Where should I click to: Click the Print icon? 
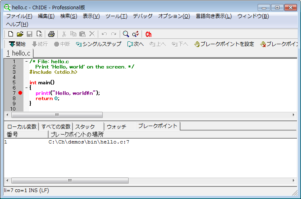coord(51,34)
